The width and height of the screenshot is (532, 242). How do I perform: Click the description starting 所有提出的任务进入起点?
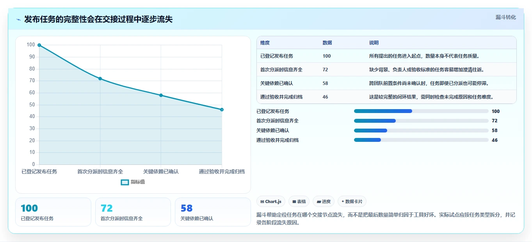(x=424, y=56)
